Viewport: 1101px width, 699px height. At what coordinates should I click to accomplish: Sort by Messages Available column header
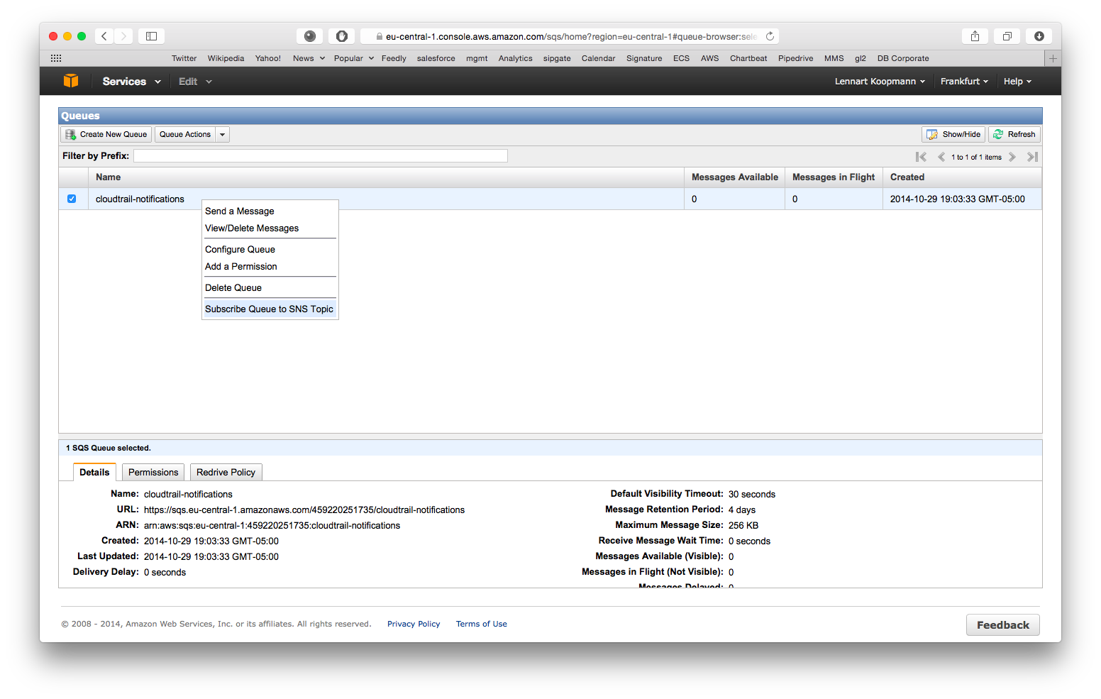(734, 177)
